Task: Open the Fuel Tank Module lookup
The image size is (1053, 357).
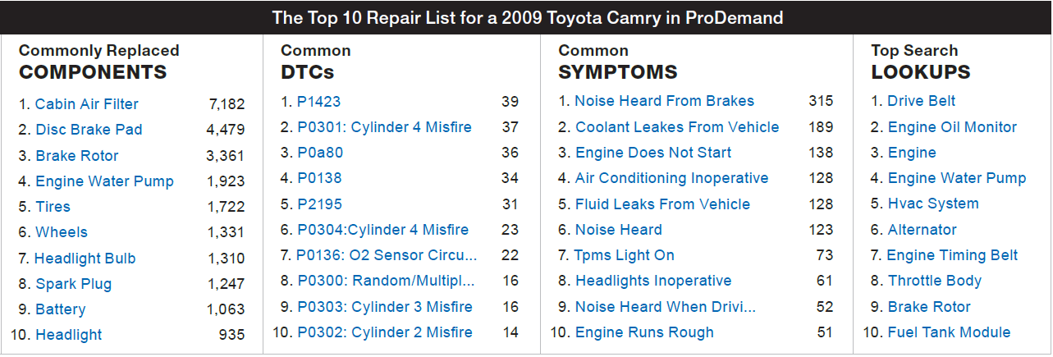Action: 949,332
